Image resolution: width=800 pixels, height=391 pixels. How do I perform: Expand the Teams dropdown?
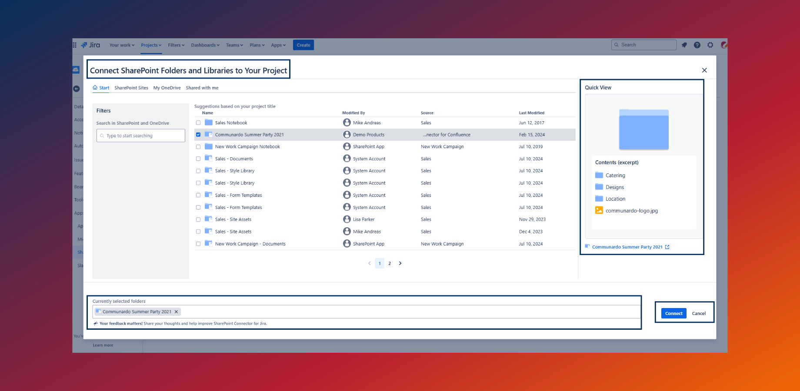pyautogui.click(x=234, y=45)
